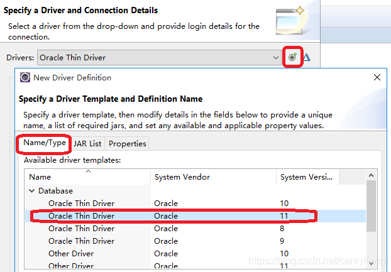This screenshot has width=391, height=272.
Task: Click the Edit Driver Definition triangle icon
Action: click(307, 57)
